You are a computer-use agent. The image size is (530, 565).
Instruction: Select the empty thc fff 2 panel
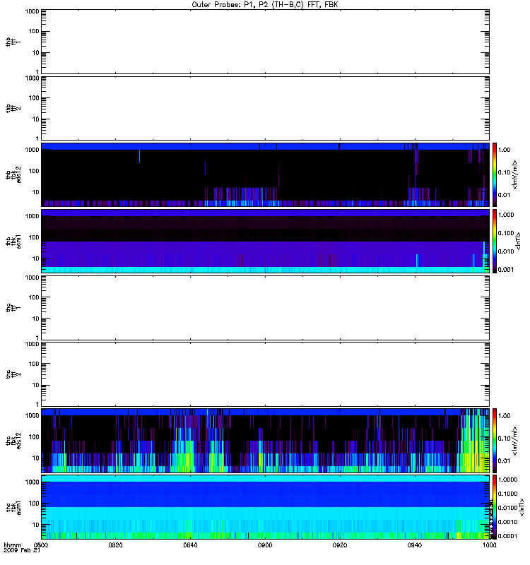(265, 373)
